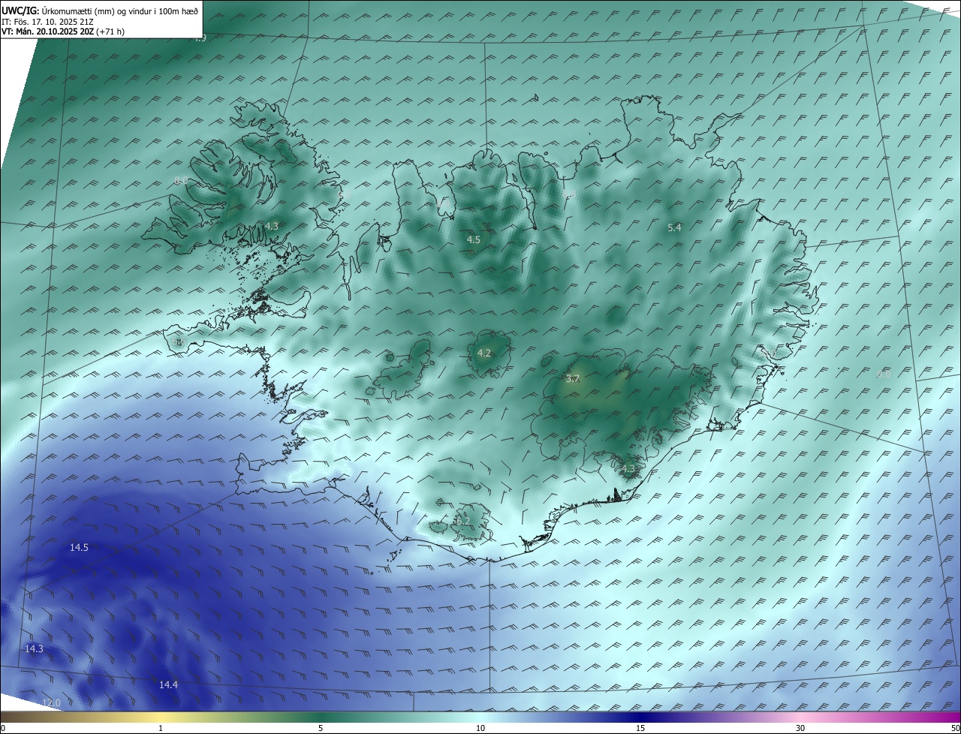Click the '5.4' value in northeast Iceland
The width and height of the screenshot is (961, 734).
(x=674, y=227)
